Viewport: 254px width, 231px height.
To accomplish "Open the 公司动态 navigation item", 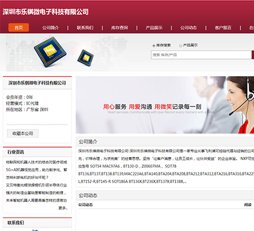I will point(189,28).
